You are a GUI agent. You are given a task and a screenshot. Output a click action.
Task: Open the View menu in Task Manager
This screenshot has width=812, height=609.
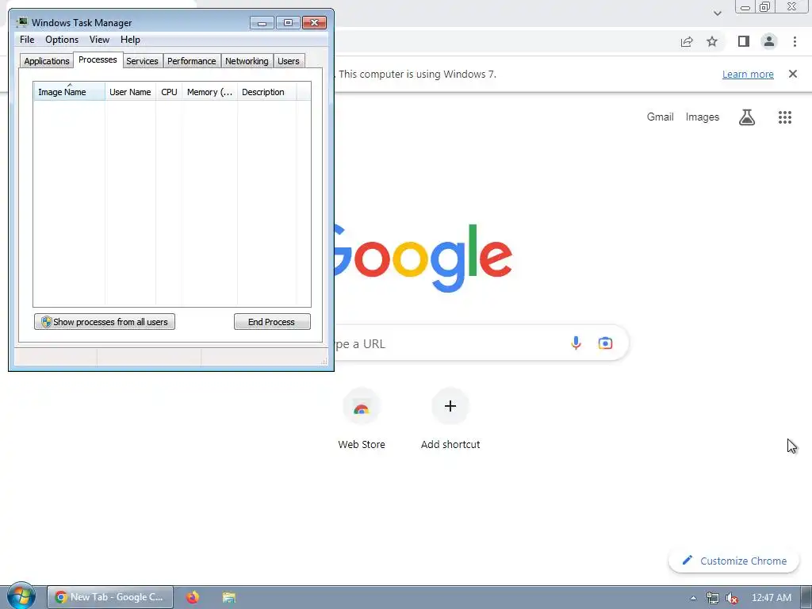coord(99,40)
